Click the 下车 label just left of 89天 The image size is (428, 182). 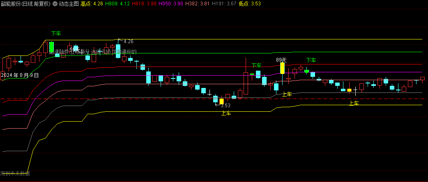tap(256, 65)
